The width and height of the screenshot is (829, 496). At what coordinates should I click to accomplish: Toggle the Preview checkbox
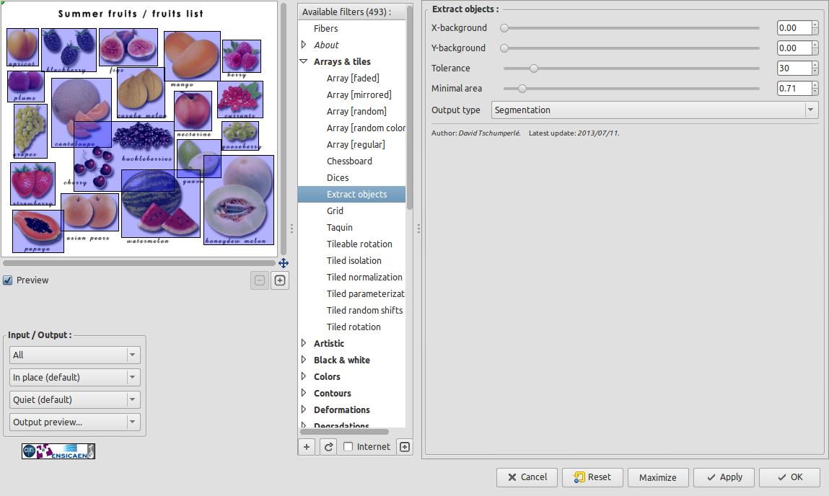pos(8,280)
